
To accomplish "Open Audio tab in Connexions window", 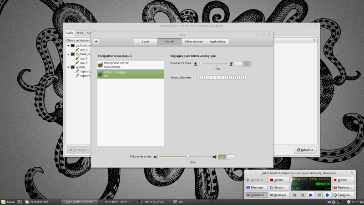I will pyautogui.click(x=69, y=33).
